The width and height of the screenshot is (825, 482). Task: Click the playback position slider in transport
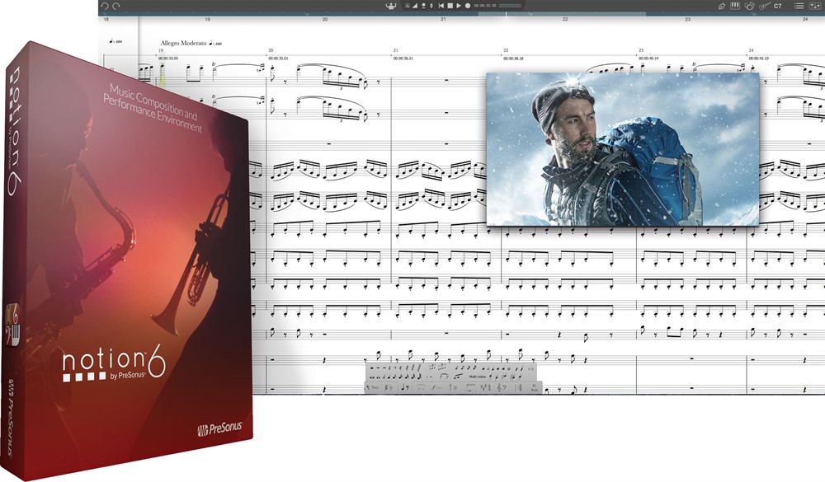pyautogui.click(x=510, y=6)
